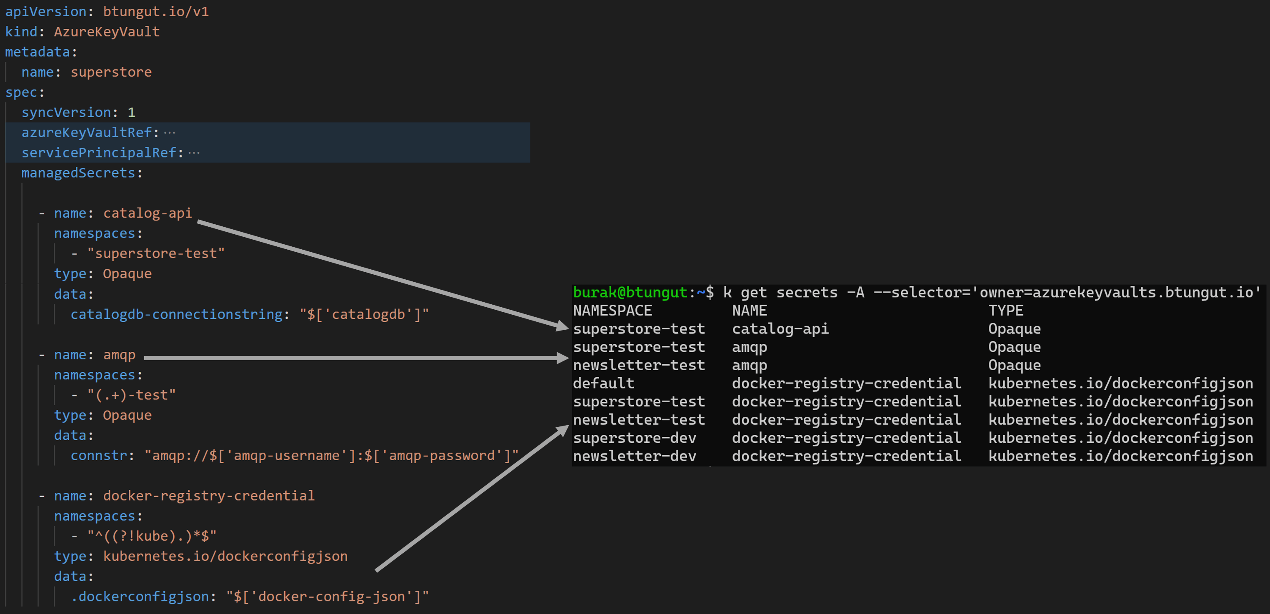Click the default namespace row in terminal
Viewport: 1270px width, 614px height.
[x=603, y=383]
